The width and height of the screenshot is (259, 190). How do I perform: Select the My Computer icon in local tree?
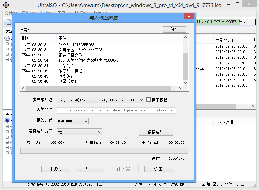(x=7, y=121)
